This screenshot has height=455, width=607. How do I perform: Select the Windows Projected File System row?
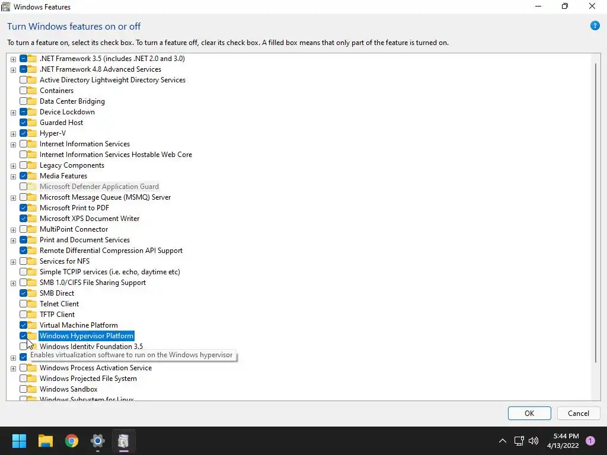(88, 379)
